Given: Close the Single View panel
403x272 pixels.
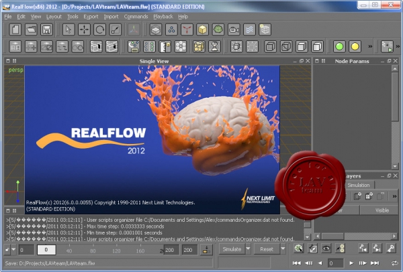Looking at the screenshot, I should [308, 61].
